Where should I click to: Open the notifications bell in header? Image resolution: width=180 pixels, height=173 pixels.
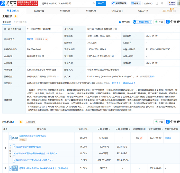tap(162, 3)
